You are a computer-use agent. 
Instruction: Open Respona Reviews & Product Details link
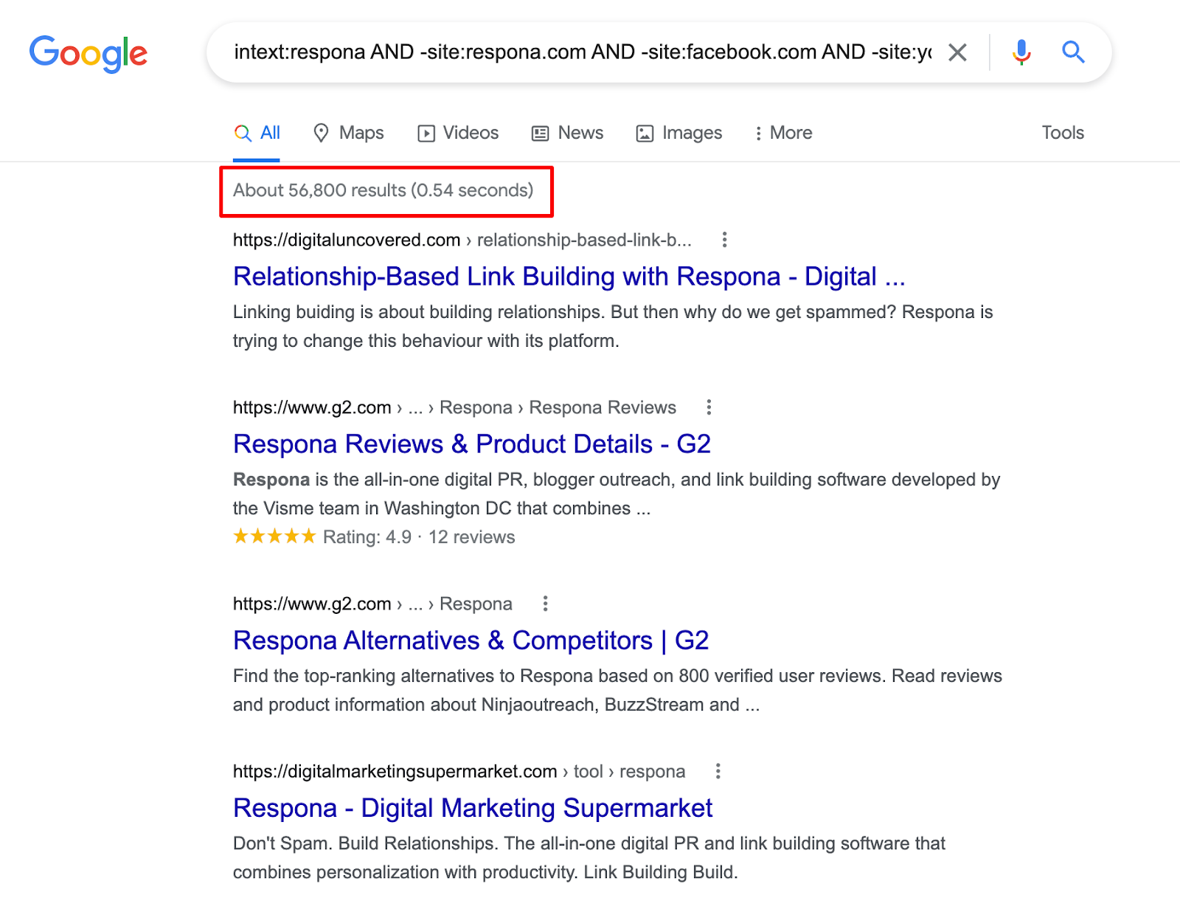tap(472, 444)
